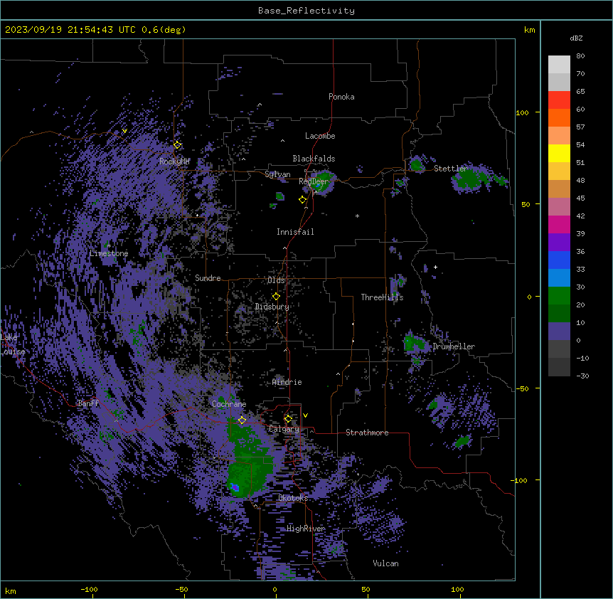Click the RedDeer city label

coord(314,181)
